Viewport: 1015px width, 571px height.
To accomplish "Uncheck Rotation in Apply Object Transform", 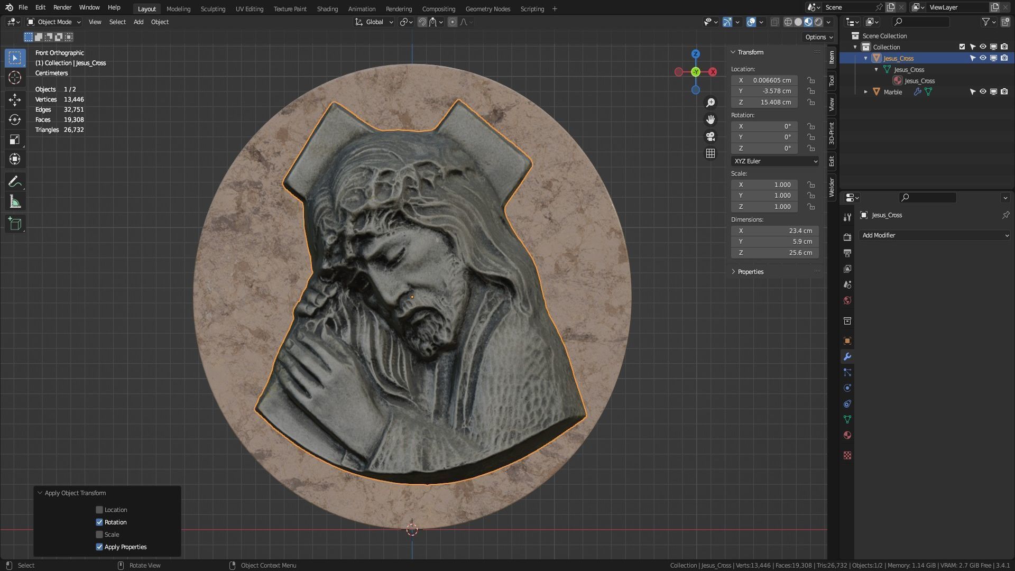I will [x=99, y=522].
